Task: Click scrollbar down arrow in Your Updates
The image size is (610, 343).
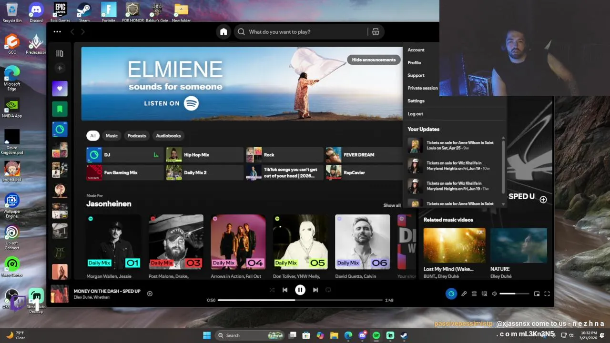Action: pos(503,204)
